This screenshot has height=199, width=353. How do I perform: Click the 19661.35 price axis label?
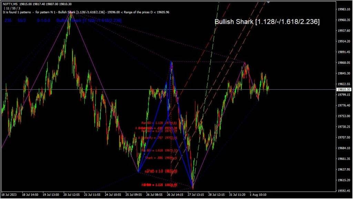(344, 159)
